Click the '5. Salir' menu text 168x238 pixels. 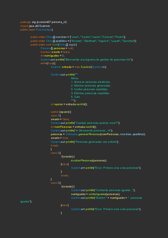76,97
